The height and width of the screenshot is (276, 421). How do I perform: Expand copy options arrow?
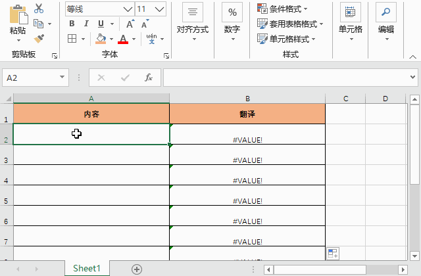(50, 24)
